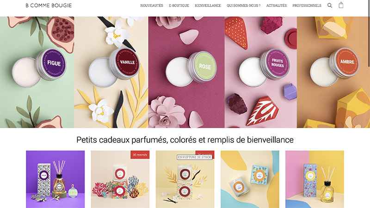Click the En rupture de stock label
Image resolution: width=370 pixels, height=208 pixels.
point(195,157)
